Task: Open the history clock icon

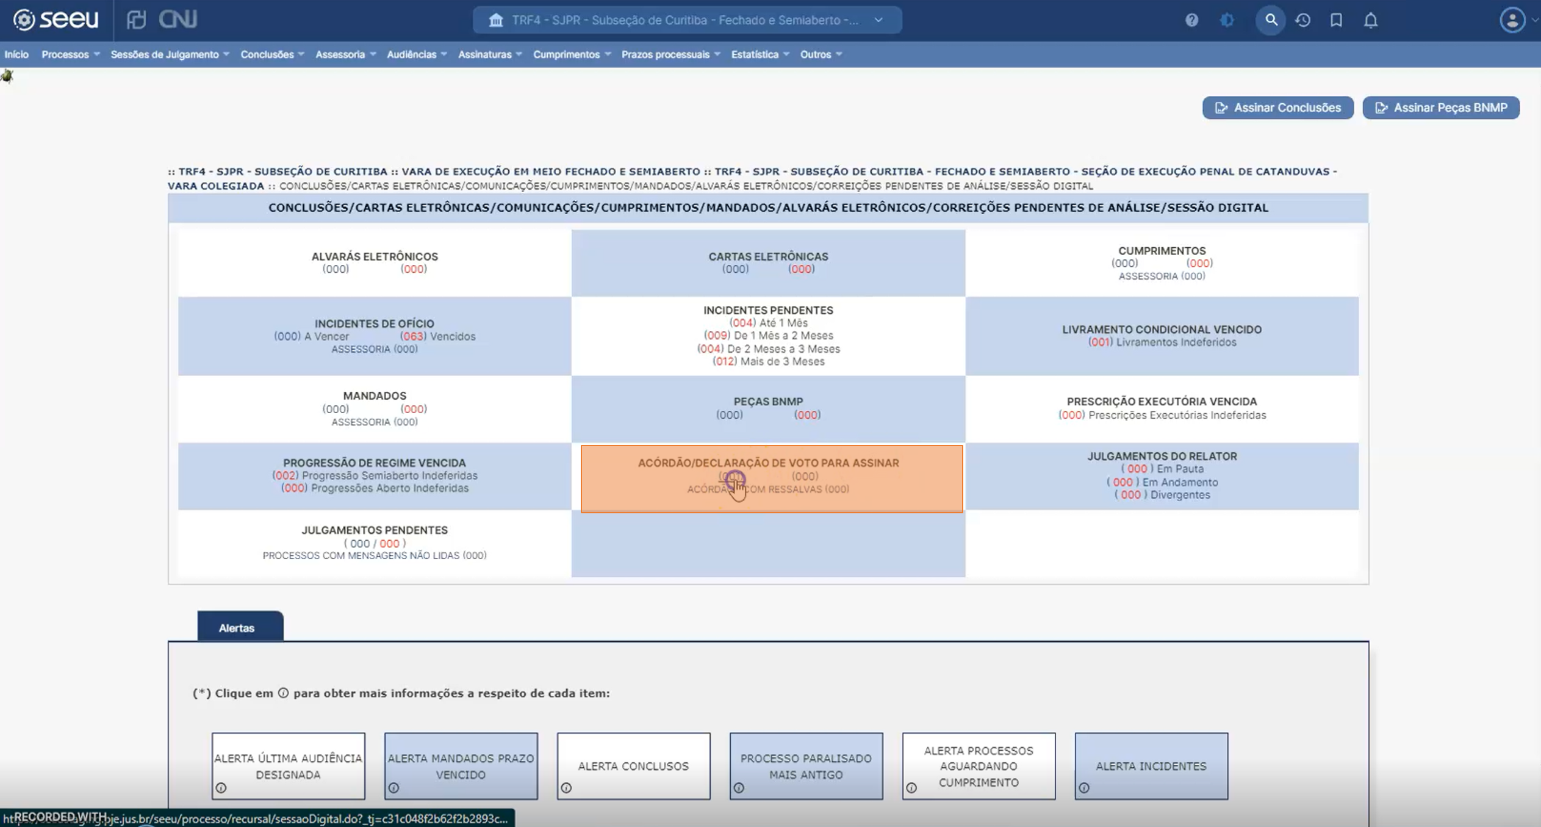Action: [1303, 20]
